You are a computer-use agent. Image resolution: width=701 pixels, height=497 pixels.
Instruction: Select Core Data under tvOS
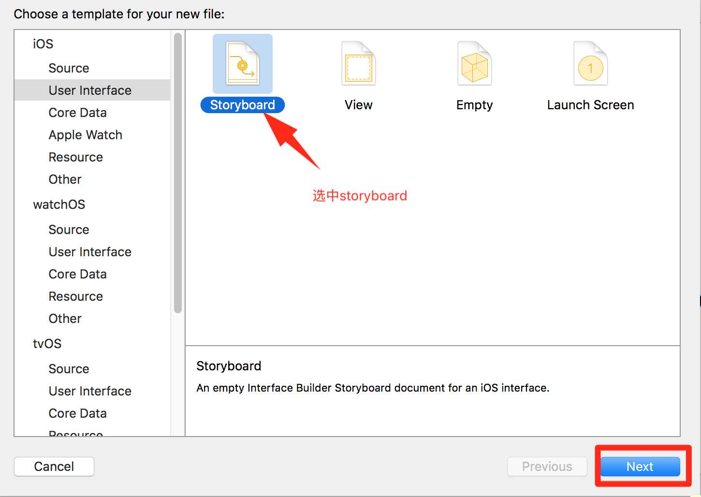[77, 413]
